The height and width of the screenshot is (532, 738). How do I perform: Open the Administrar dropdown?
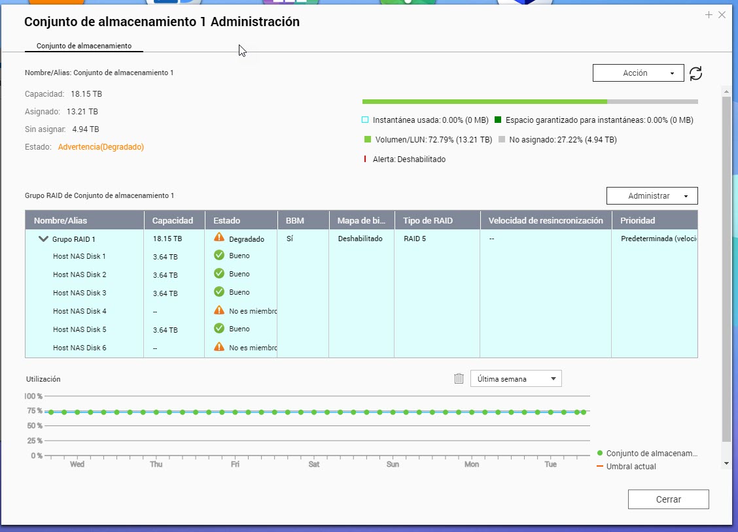652,196
